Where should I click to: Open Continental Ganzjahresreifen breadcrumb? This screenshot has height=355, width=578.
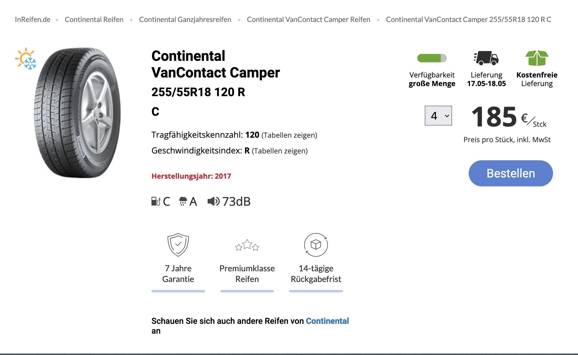pos(185,20)
